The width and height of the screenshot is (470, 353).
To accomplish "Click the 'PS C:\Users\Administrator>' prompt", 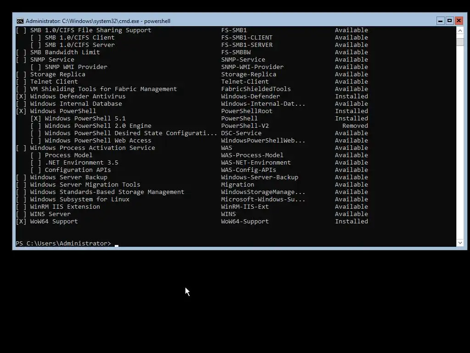I will click(63, 244).
